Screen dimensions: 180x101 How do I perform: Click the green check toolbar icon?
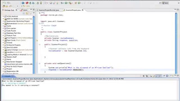point(79,3)
